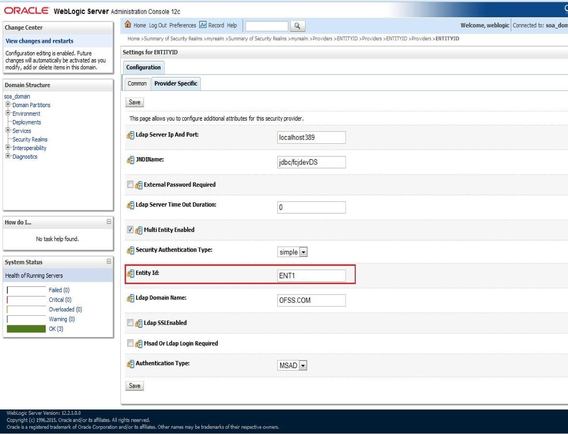The image size is (568, 434).
Task: Check Msad Or Ldap Login Required
Action: click(x=130, y=343)
